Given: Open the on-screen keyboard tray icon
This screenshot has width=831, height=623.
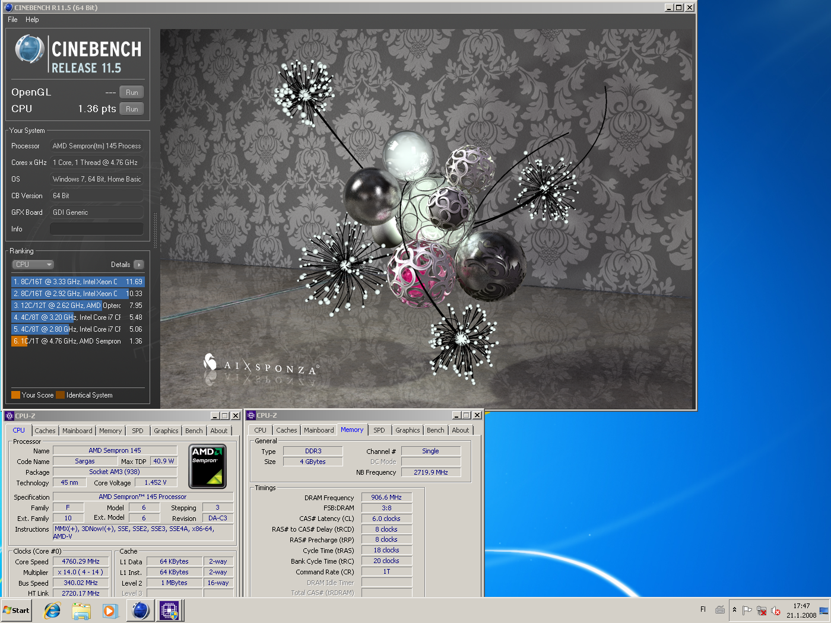Looking at the screenshot, I should 720,609.
